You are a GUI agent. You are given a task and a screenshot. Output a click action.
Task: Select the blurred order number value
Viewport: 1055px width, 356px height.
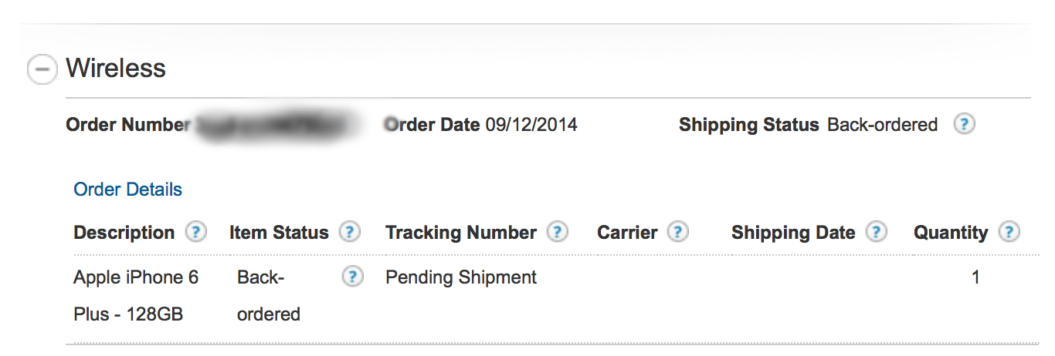click(278, 125)
